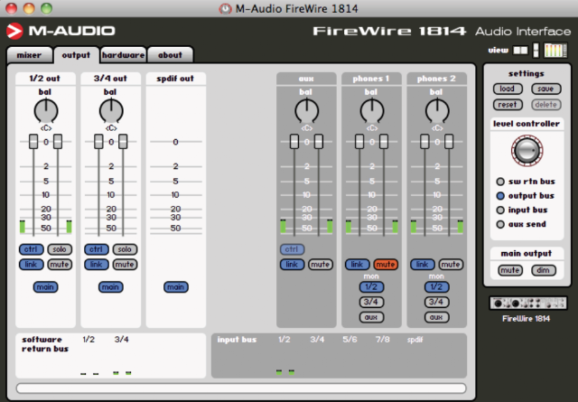Select the meter bars view icon

(x=555, y=51)
